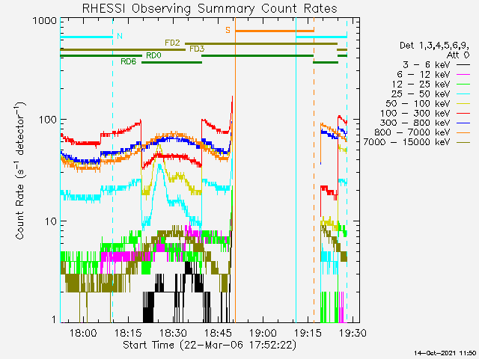Image resolution: width=479 pixels, height=359 pixels.
Task: Click the green swatch for 12 - 25 keV
Action: [x=463, y=85]
